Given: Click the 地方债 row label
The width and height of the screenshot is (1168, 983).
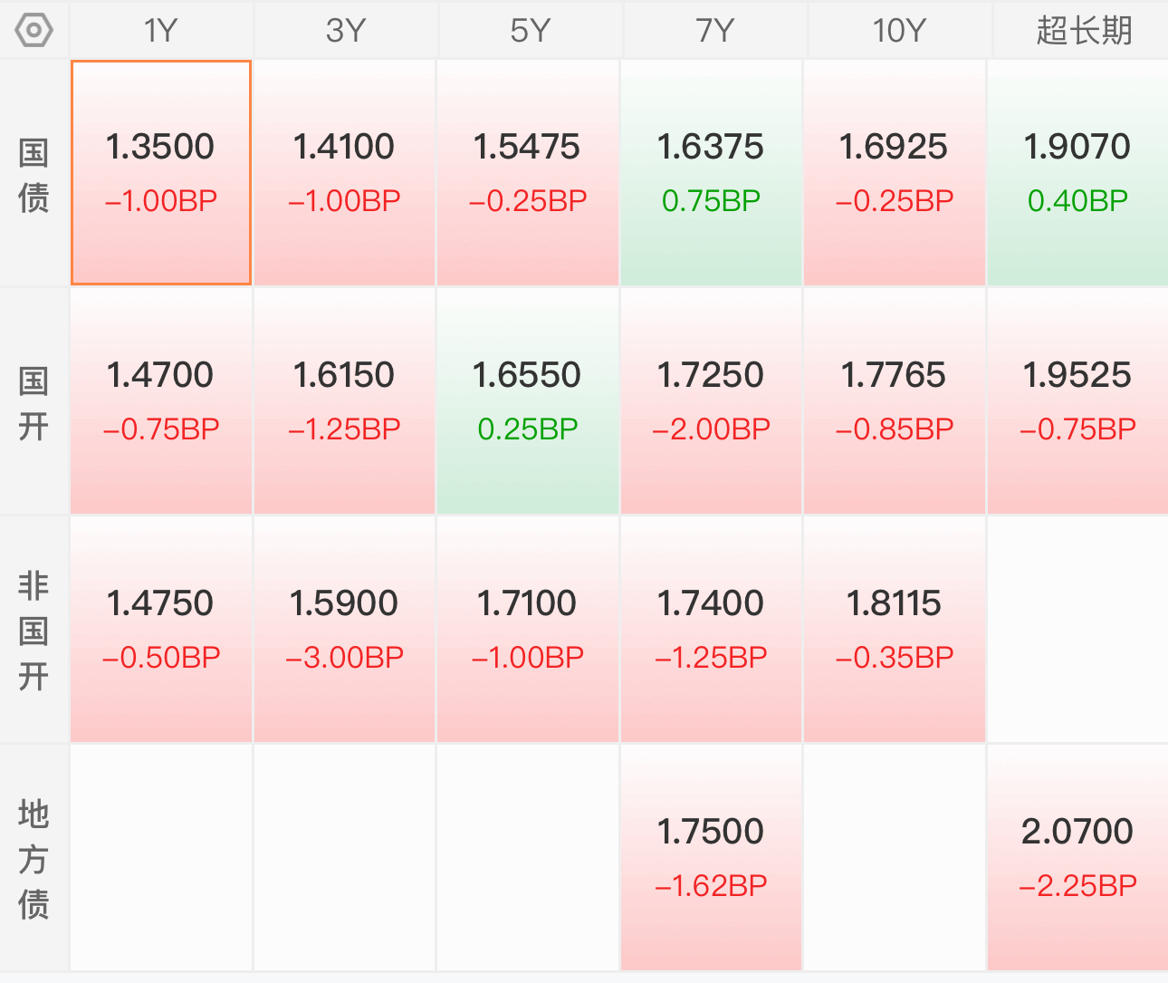Looking at the screenshot, I should point(34,858).
